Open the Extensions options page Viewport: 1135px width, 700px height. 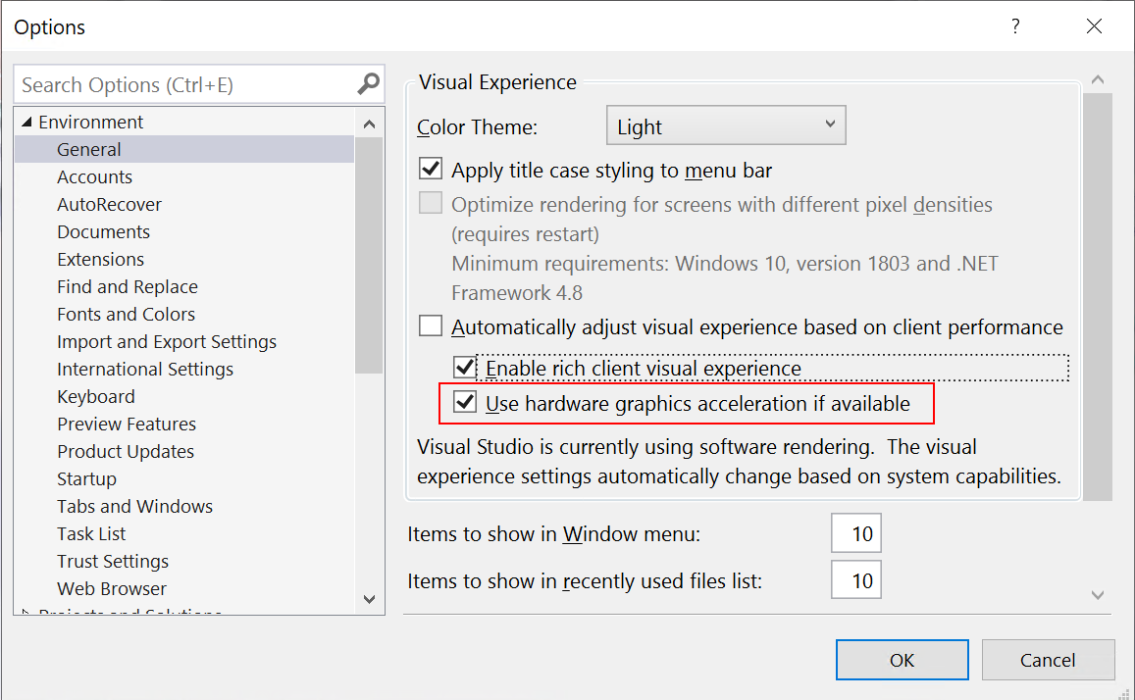point(101,260)
